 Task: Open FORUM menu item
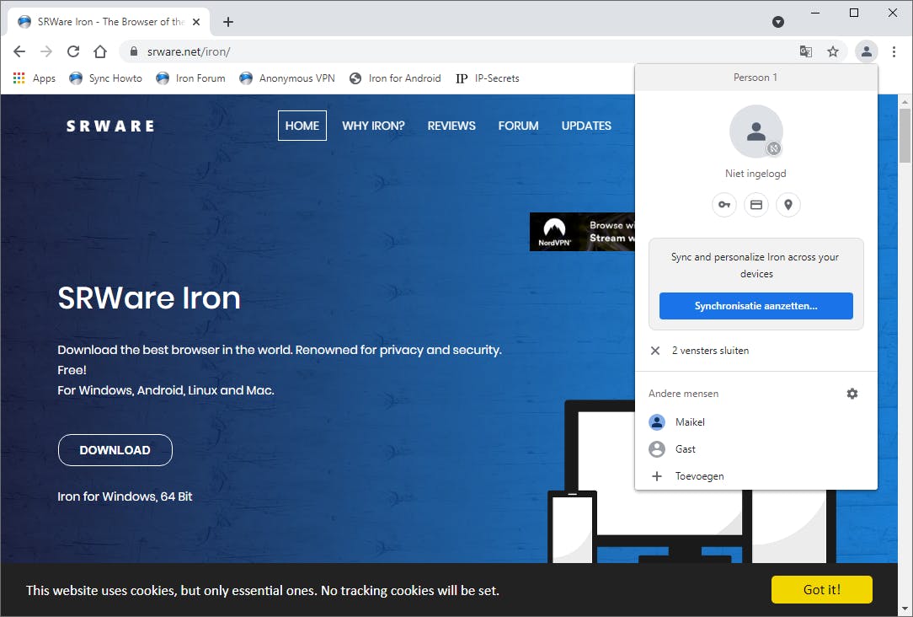pyautogui.click(x=518, y=126)
